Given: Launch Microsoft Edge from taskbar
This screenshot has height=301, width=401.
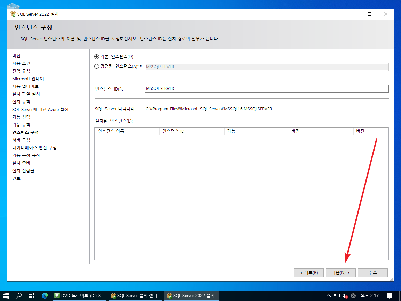Looking at the screenshot, I should tap(45, 296).
